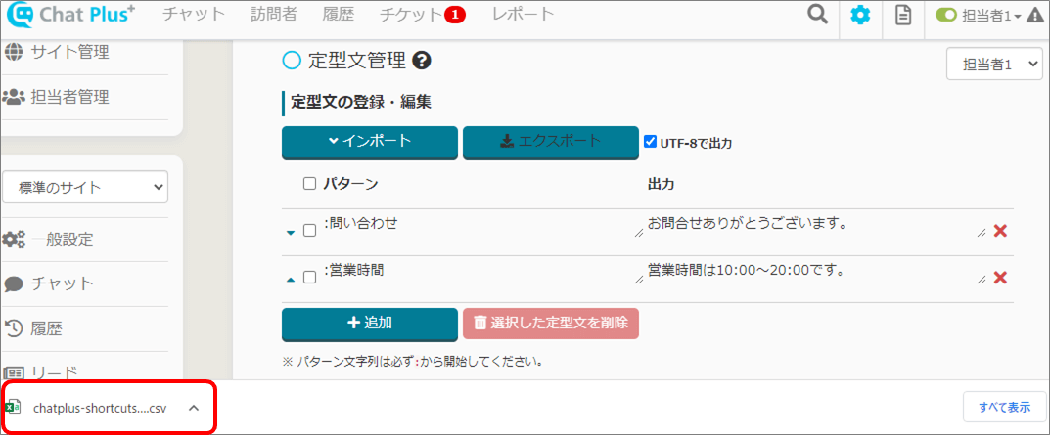The width and height of the screenshot is (1050, 435).
Task: Click the history clock icon in the sidebar
Action: pyautogui.click(x=14, y=327)
